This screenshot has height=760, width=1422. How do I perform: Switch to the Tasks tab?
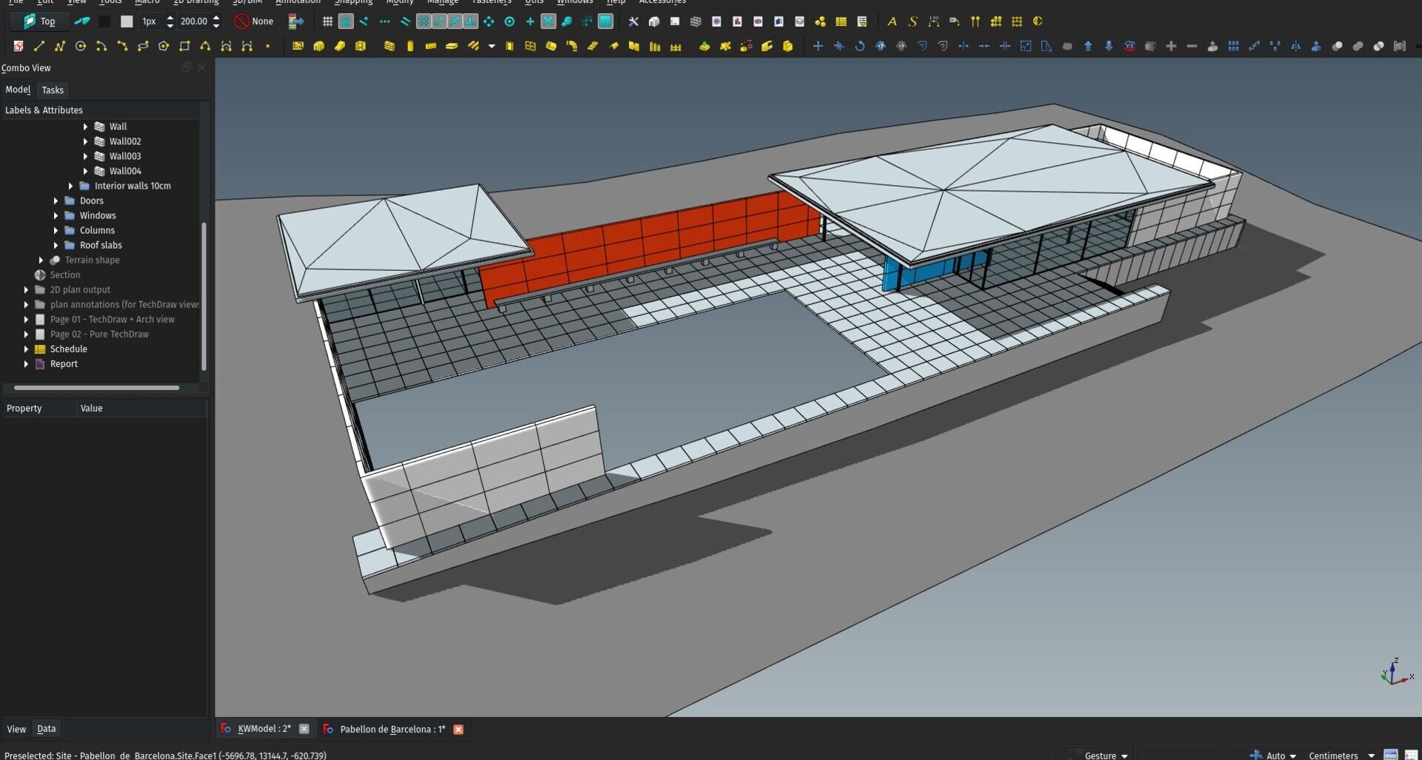(53, 90)
